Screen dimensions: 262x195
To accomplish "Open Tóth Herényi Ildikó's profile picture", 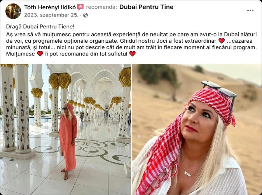I will [x=13, y=11].
